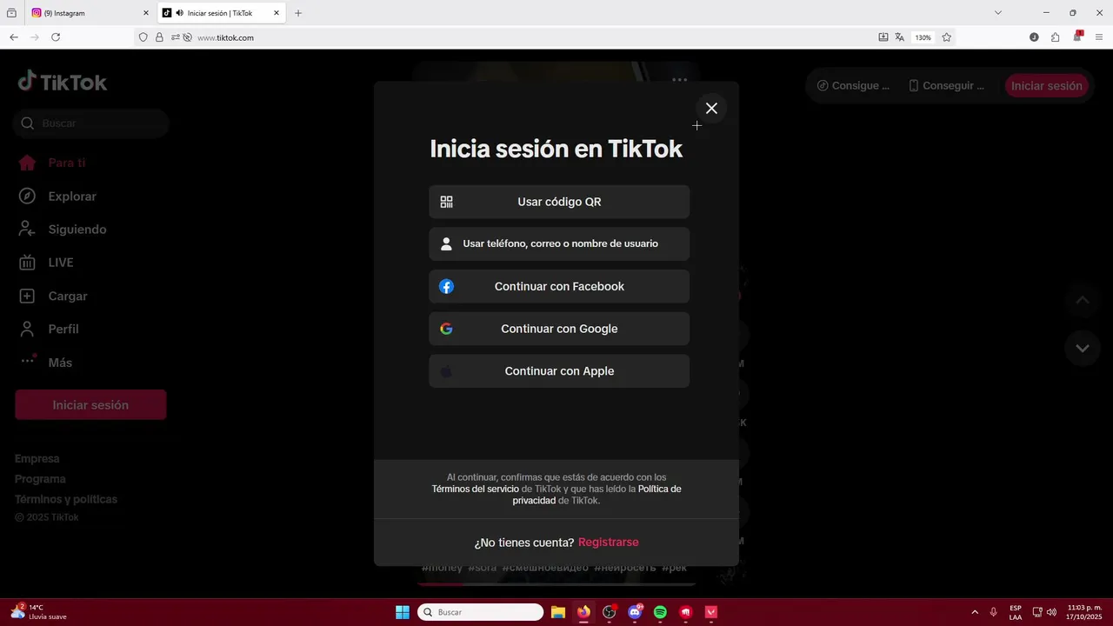Reload the current page
This screenshot has height=626, width=1113.
56,37
